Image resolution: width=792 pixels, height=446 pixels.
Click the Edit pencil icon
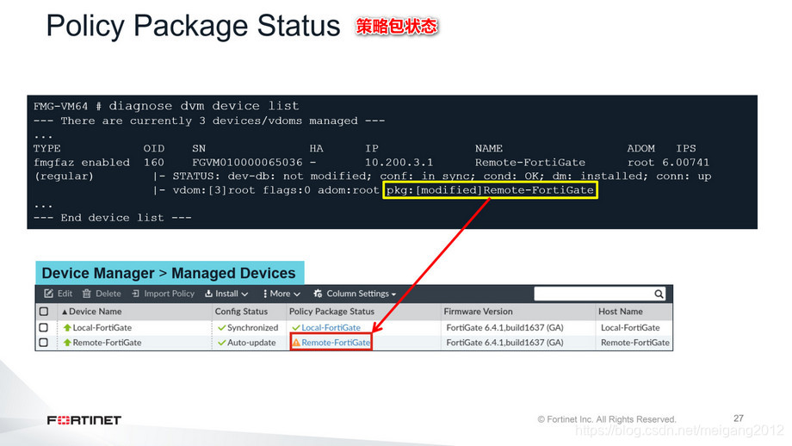pos(48,294)
